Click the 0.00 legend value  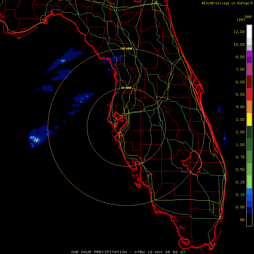click(x=240, y=207)
